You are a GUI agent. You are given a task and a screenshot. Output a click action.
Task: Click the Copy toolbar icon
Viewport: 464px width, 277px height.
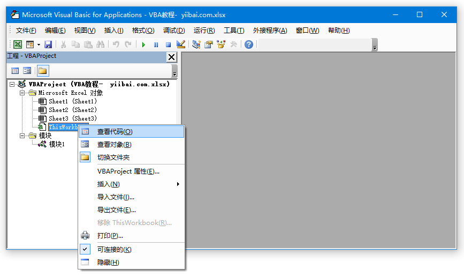pyautogui.click(x=76, y=44)
